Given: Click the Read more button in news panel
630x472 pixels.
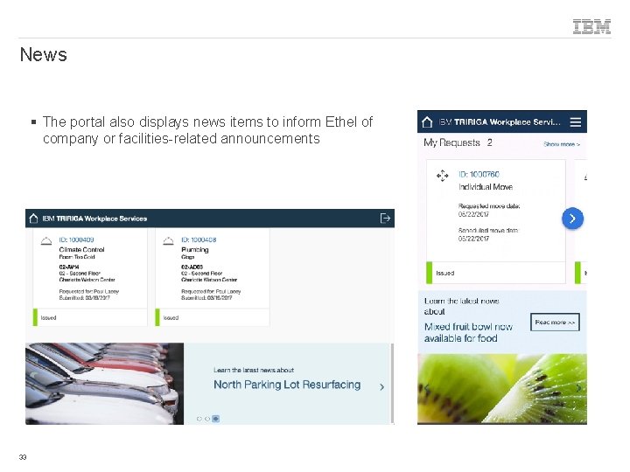Looking at the screenshot, I should point(555,322).
